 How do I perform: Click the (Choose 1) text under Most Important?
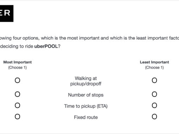click(x=18, y=67)
